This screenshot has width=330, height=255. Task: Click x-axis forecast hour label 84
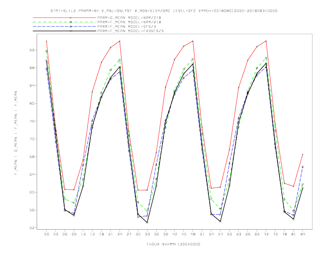pos(302,234)
